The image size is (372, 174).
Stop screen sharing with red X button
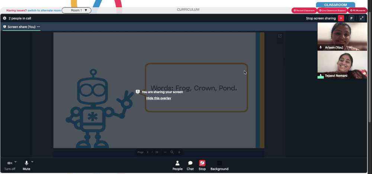click(341, 18)
